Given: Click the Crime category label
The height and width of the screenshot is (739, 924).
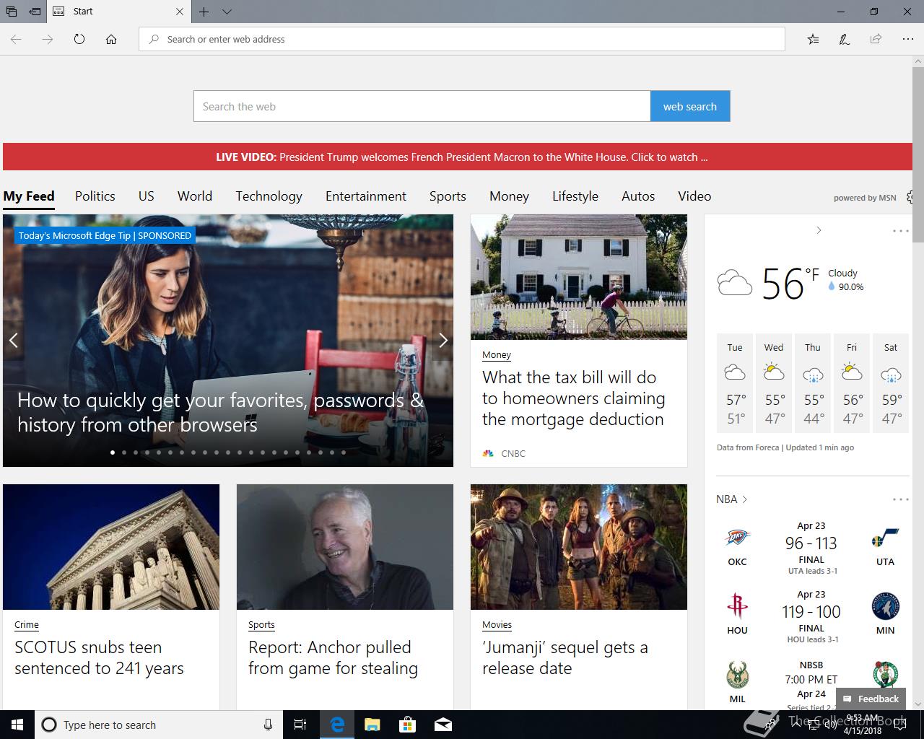Looking at the screenshot, I should click(27, 625).
